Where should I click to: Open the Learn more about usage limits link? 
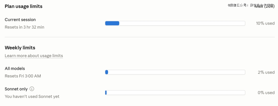pos(34,56)
